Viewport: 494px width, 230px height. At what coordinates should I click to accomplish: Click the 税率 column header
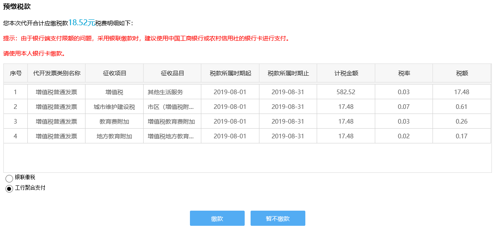[404, 73]
